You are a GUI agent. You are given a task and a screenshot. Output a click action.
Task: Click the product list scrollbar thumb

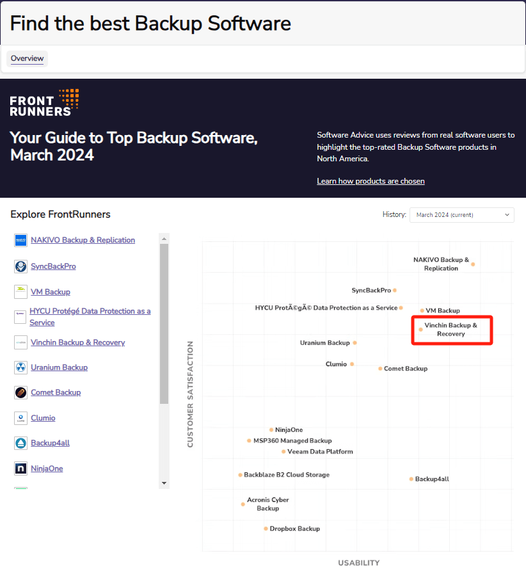point(164,324)
